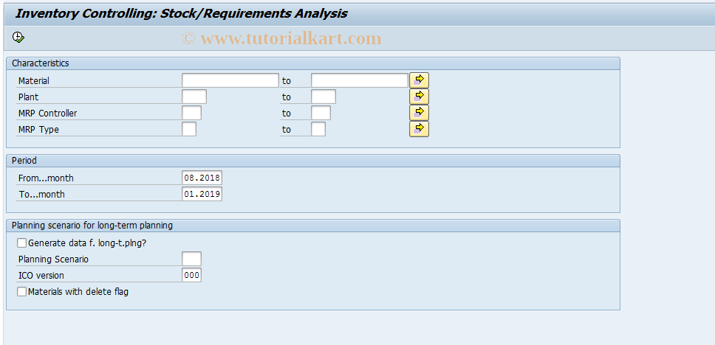
Task: Open multiple selection for MRP Controller
Action: coord(419,113)
